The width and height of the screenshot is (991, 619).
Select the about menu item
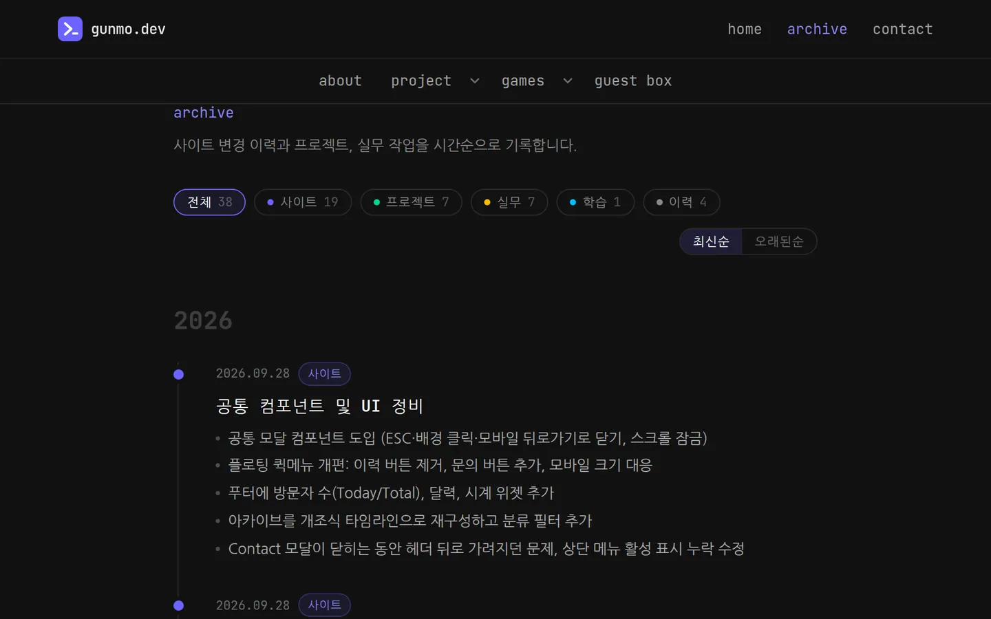340,80
